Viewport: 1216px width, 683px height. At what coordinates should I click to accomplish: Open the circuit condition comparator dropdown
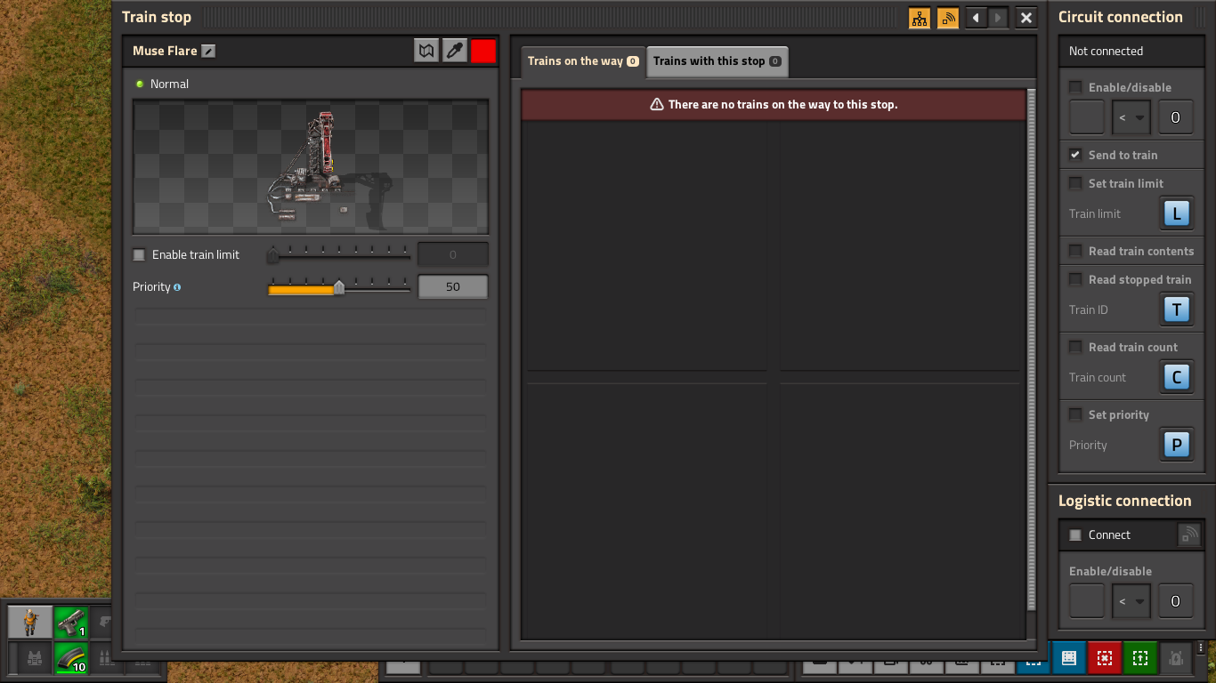[1131, 117]
